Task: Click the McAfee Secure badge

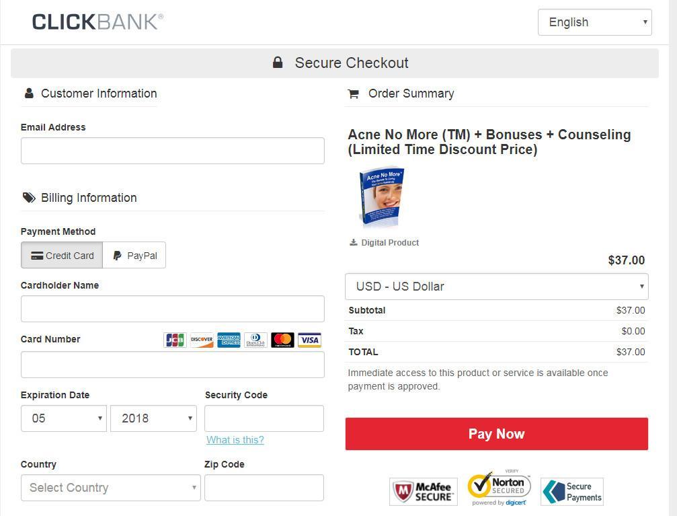Action: coord(423,492)
